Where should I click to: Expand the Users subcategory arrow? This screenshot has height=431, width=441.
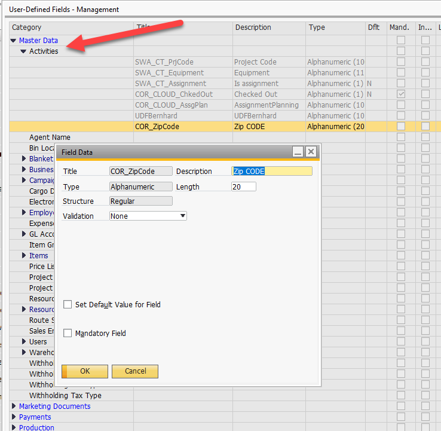coord(24,341)
